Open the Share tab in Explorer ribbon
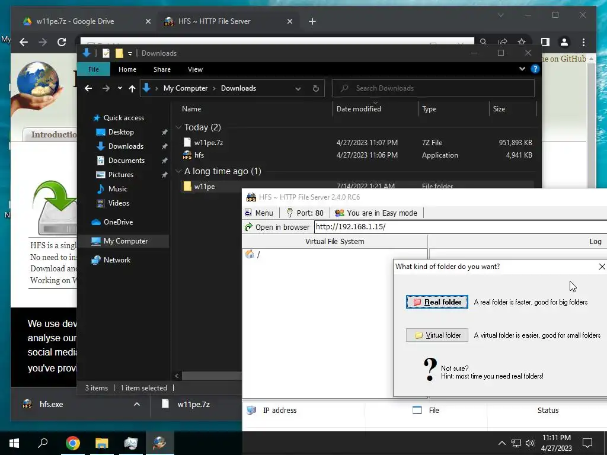 coord(162,69)
